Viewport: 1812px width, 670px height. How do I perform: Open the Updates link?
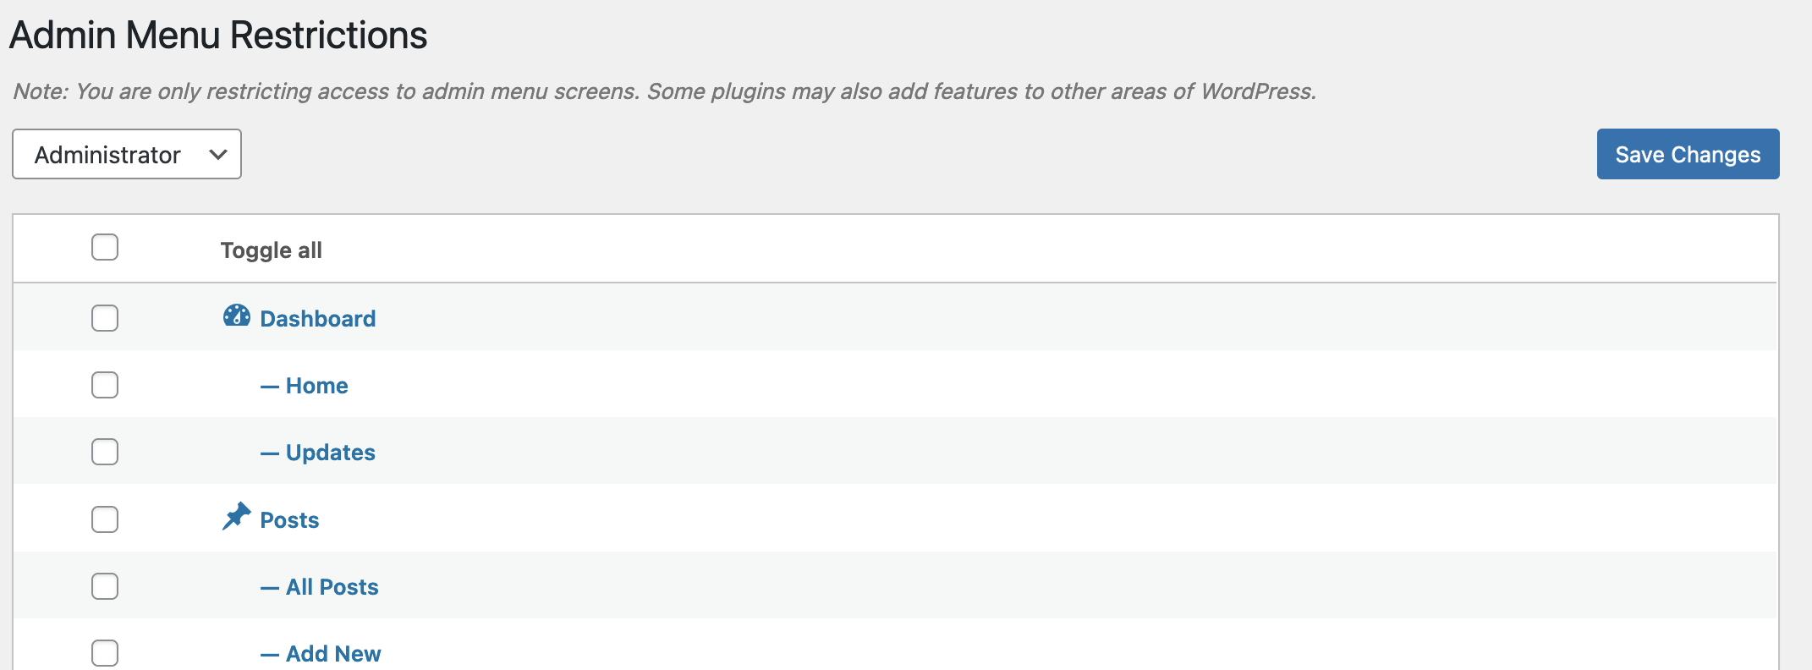330,452
